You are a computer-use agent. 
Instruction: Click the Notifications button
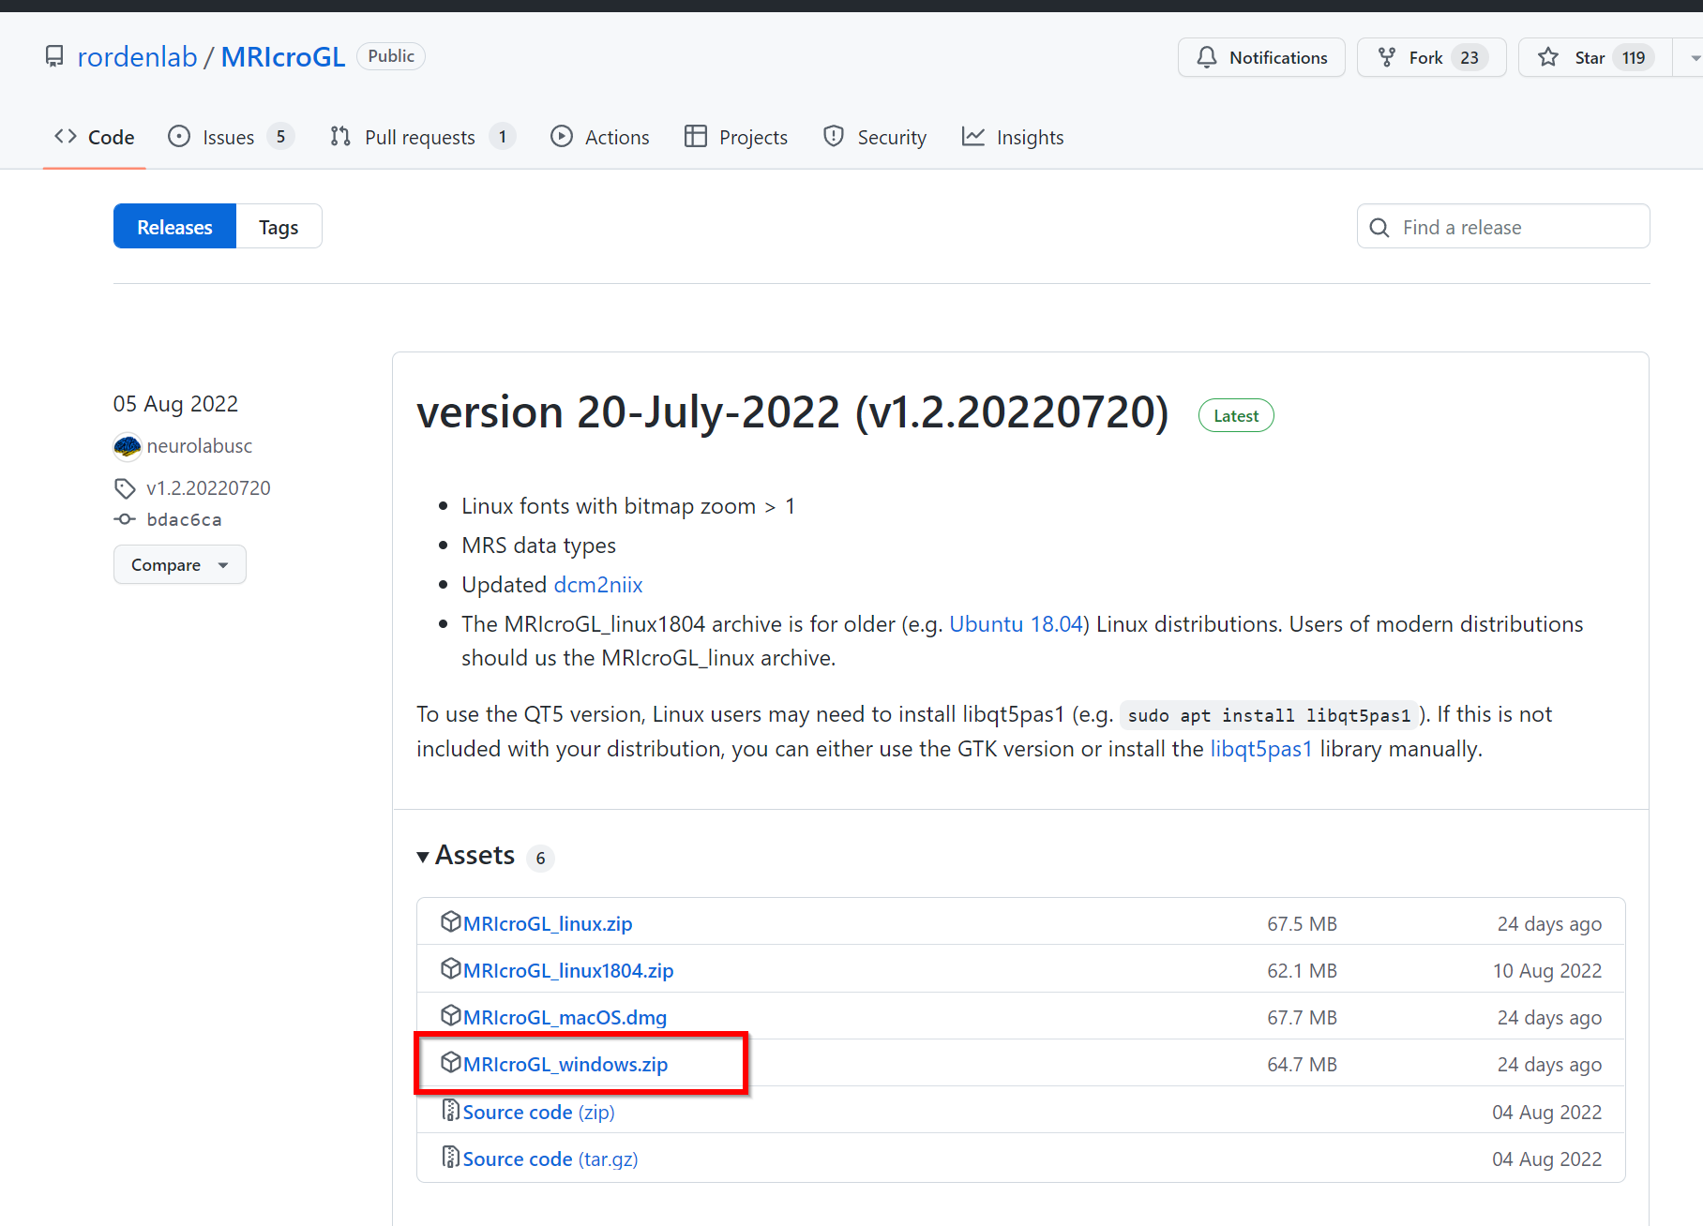[1261, 58]
